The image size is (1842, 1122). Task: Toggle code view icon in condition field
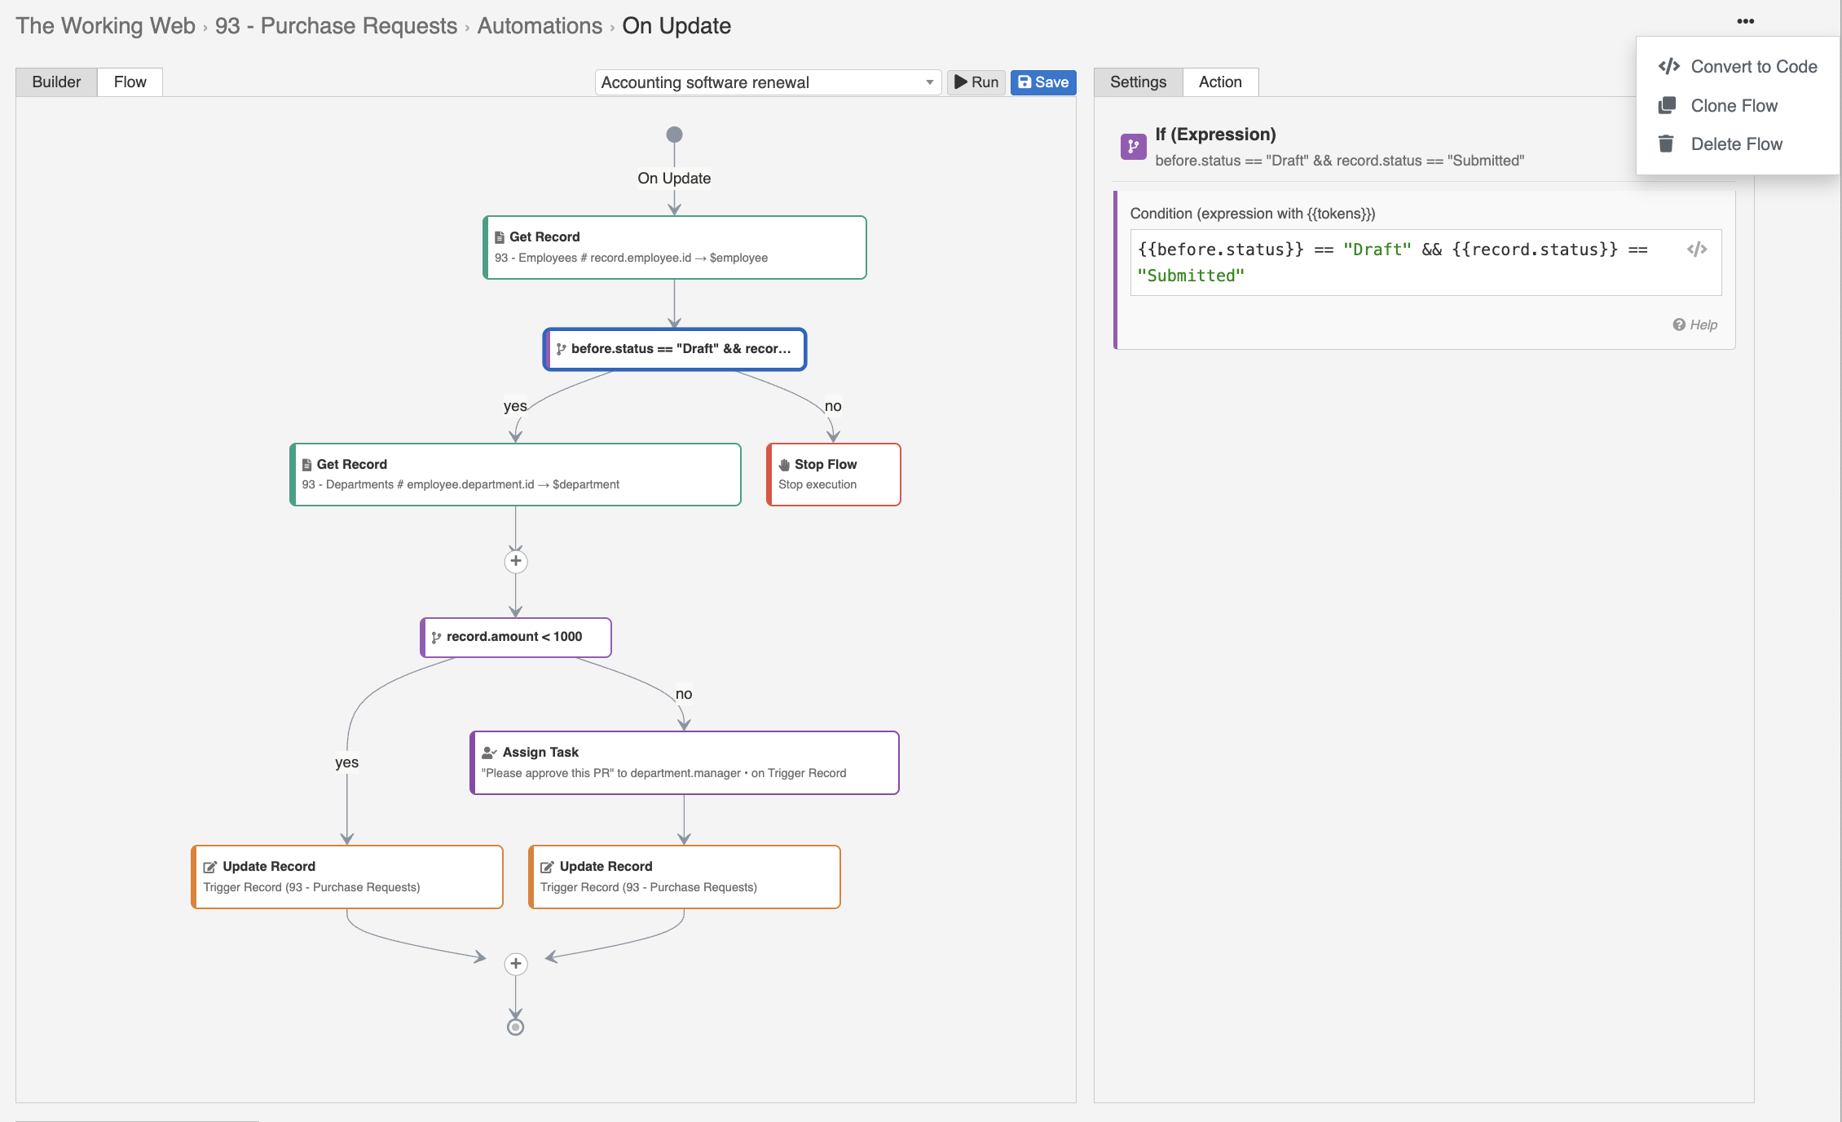[1697, 250]
